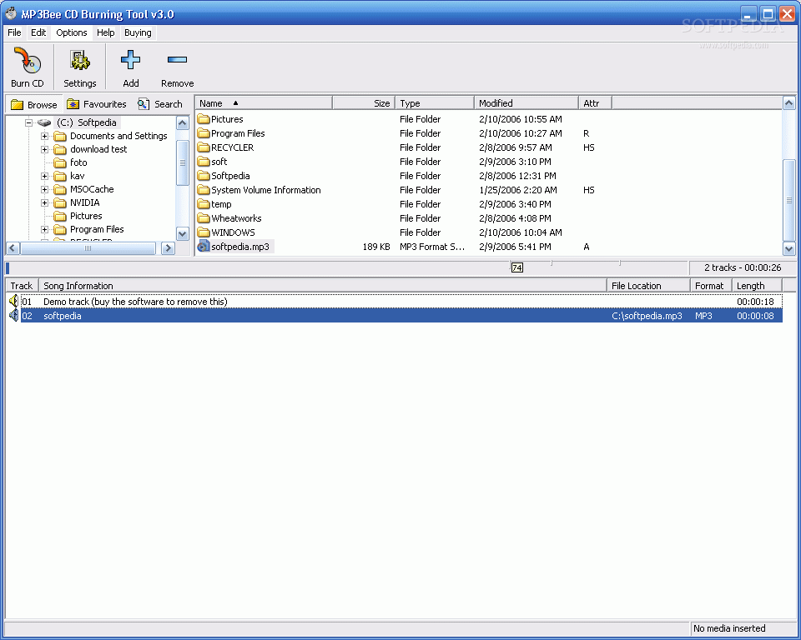Expand the Program Files tree node
The image size is (801, 640).
pos(44,229)
